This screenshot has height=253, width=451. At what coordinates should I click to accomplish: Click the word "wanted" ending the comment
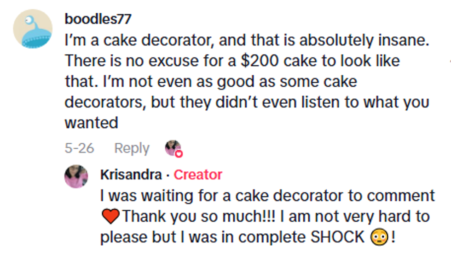[x=91, y=123]
